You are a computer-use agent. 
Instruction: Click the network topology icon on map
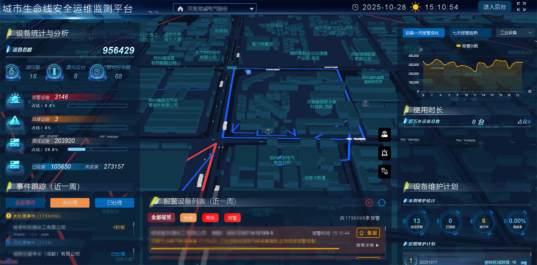(384, 172)
